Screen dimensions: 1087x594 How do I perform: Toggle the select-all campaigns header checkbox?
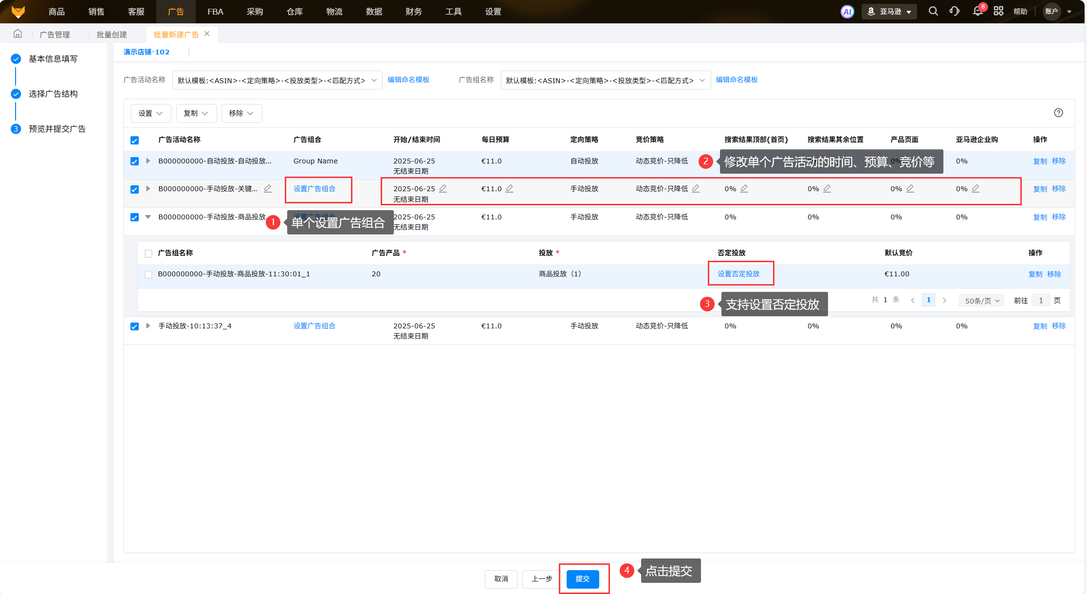pyautogui.click(x=135, y=140)
